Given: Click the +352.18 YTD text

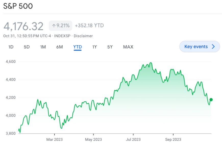Looking at the screenshot, I should [89, 26].
